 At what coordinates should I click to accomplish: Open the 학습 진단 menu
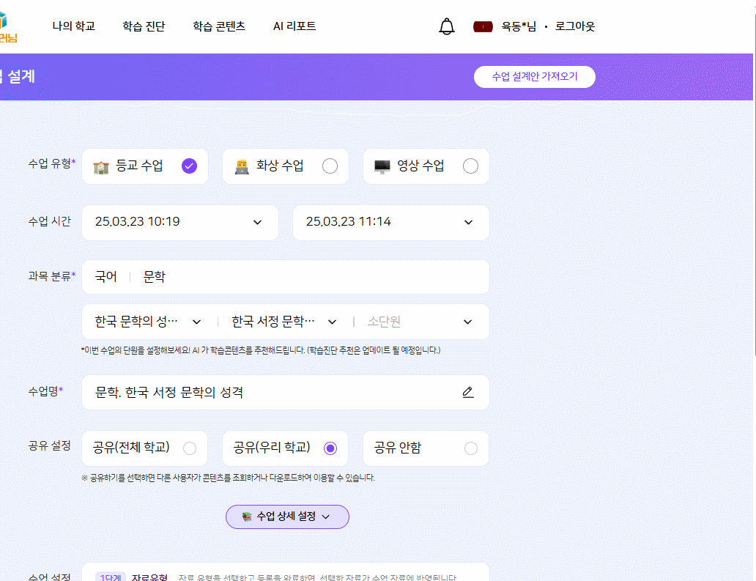144,26
